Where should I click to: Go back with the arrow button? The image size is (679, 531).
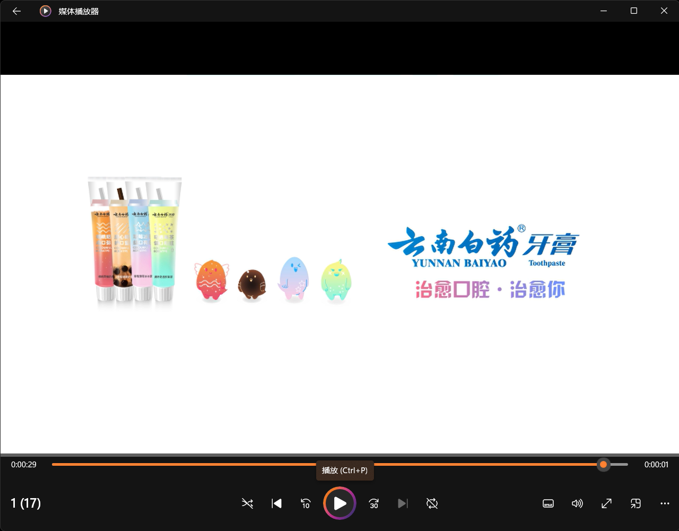[16, 11]
